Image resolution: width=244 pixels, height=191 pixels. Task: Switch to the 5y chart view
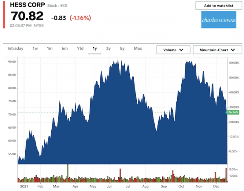[122, 49]
